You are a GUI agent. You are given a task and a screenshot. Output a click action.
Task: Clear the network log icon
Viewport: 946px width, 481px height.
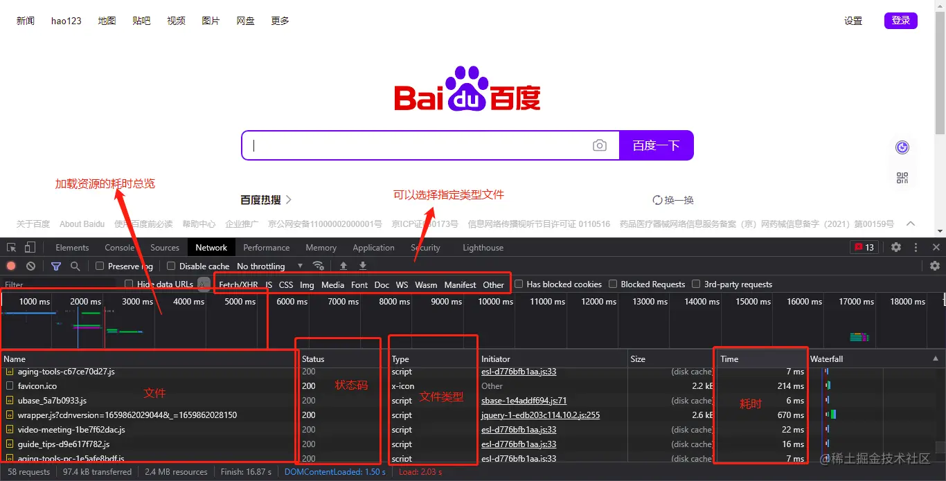click(30, 266)
